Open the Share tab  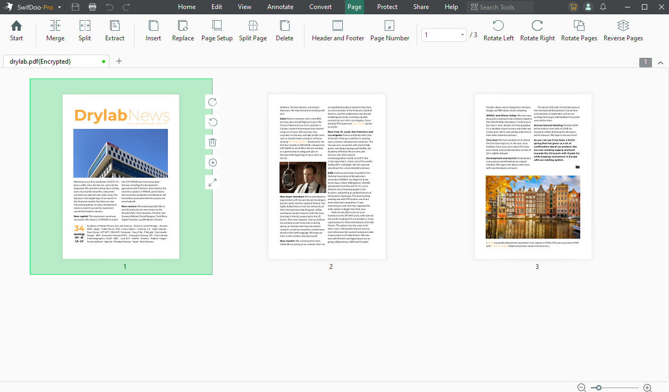[x=421, y=7]
